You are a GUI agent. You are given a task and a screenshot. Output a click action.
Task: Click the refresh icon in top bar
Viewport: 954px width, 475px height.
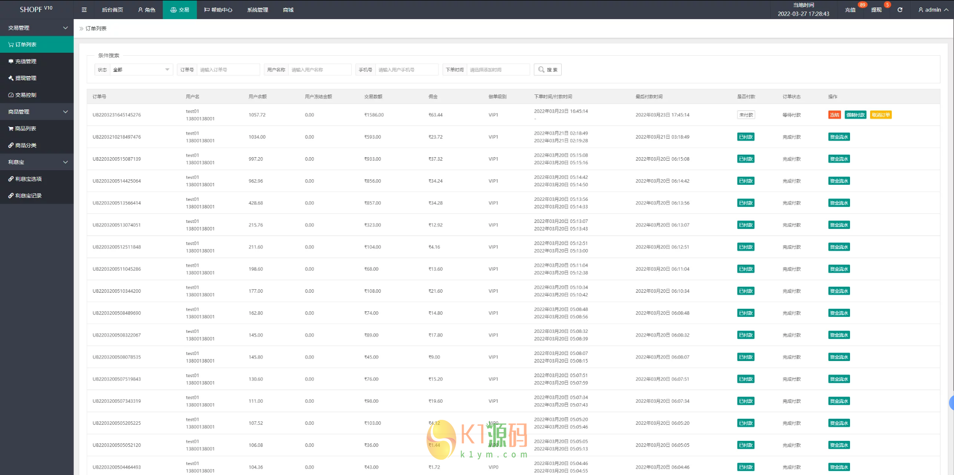[900, 10]
